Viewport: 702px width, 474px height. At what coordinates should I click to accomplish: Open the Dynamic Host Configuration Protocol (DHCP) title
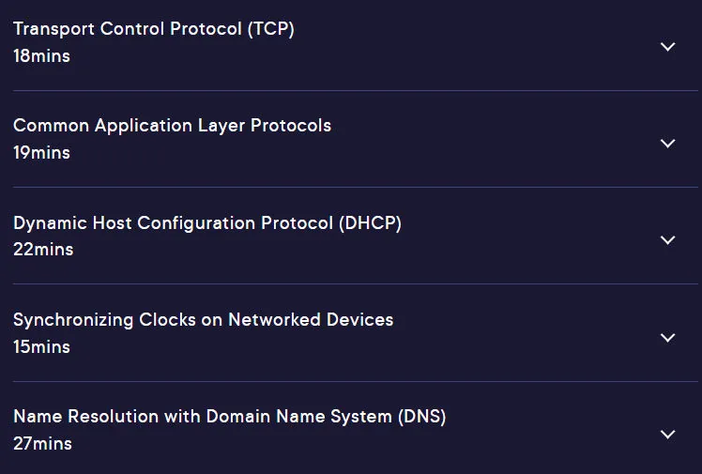pos(207,222)
